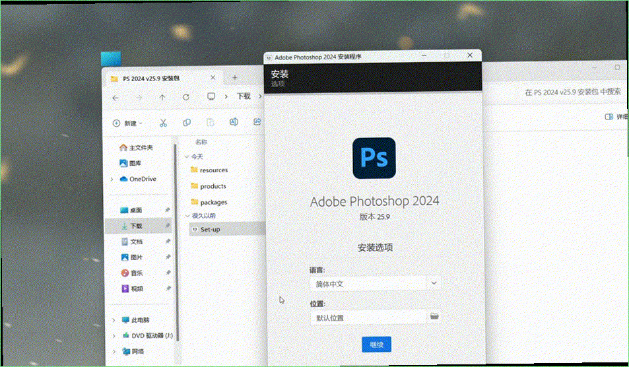Open the 语言 dropdown showing 简体中文
The image size is (629, 367).
[376, 284]
